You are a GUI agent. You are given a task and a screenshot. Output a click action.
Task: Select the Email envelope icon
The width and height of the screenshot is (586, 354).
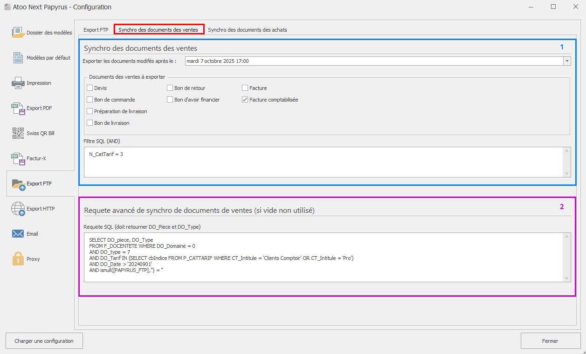(x=18, y=234)
